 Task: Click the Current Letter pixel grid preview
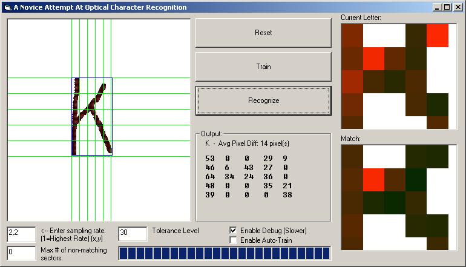point(398,76)
